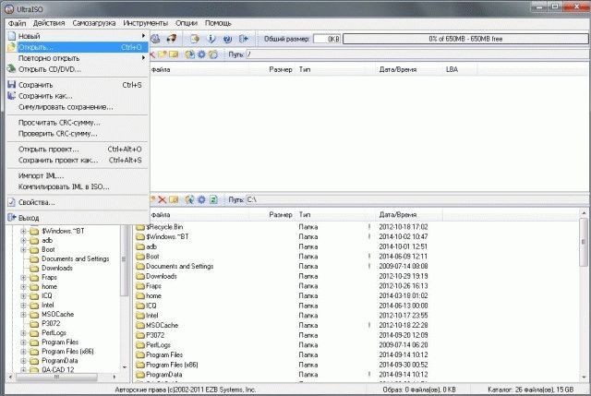This screenshot has height=396, width=591.
Task: Click the blue globe help toolbar icon
Action: 227,39
